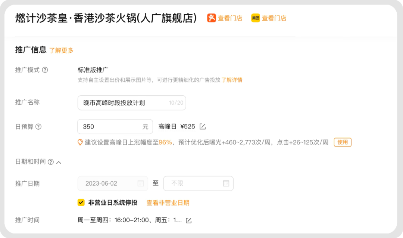Edit 推广时间 schedule via pencil icon
Image resolution: width=403 pixels, height=238 pixels.
189,220
